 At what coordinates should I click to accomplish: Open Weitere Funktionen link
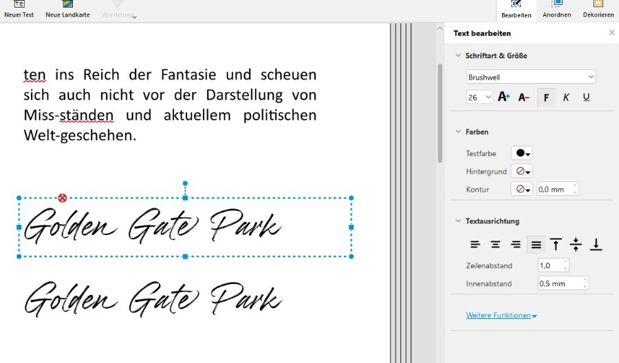[x=501, y=316]
